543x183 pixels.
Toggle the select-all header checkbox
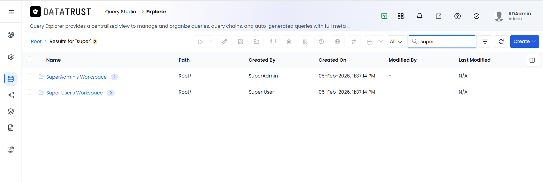[29, 59]
